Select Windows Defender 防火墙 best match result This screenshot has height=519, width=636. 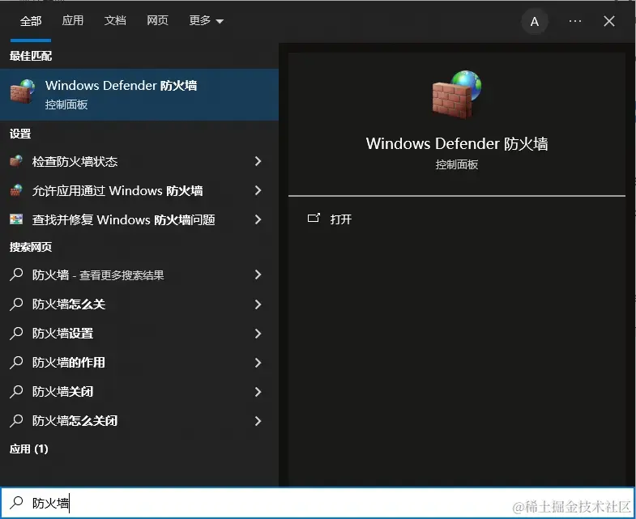(139, 95)
